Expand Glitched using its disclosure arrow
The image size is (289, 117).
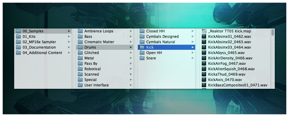(131, 53)
